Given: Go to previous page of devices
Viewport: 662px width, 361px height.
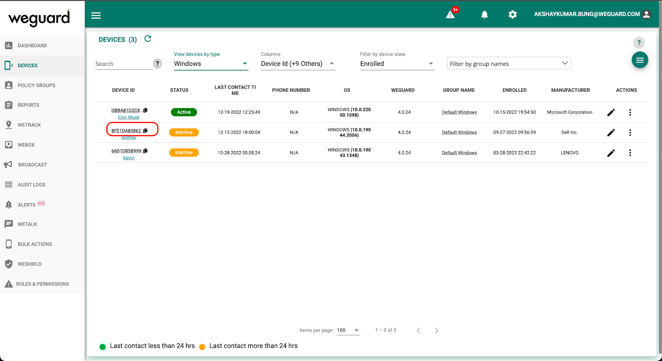Looking at the screenshot, I should [x=418, y=330].
